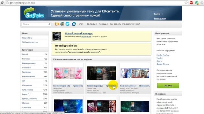
Task: Open the Mozilla FireFox browser link
Action: pyautogui.click(x=163, y=55)
